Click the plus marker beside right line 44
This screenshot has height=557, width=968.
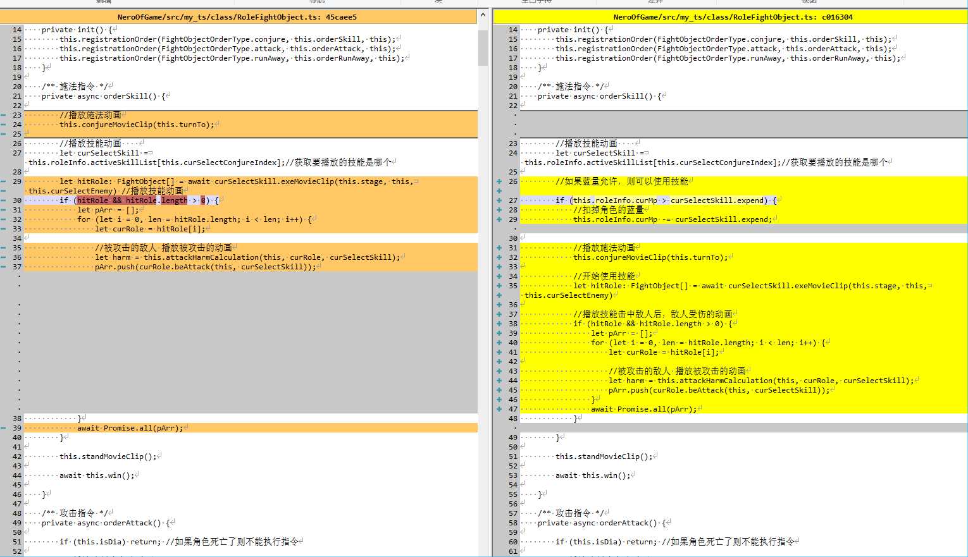click(499, 381)
